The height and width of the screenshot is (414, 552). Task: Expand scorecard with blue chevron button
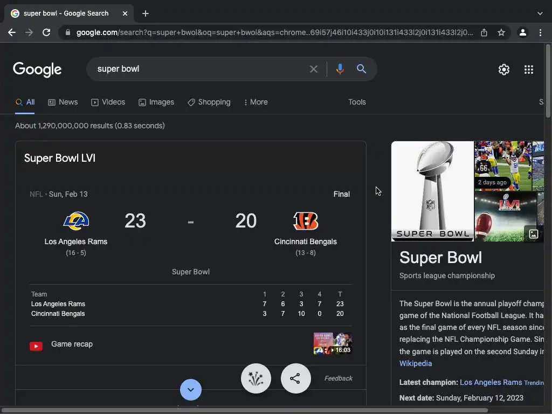pos(191,390)
